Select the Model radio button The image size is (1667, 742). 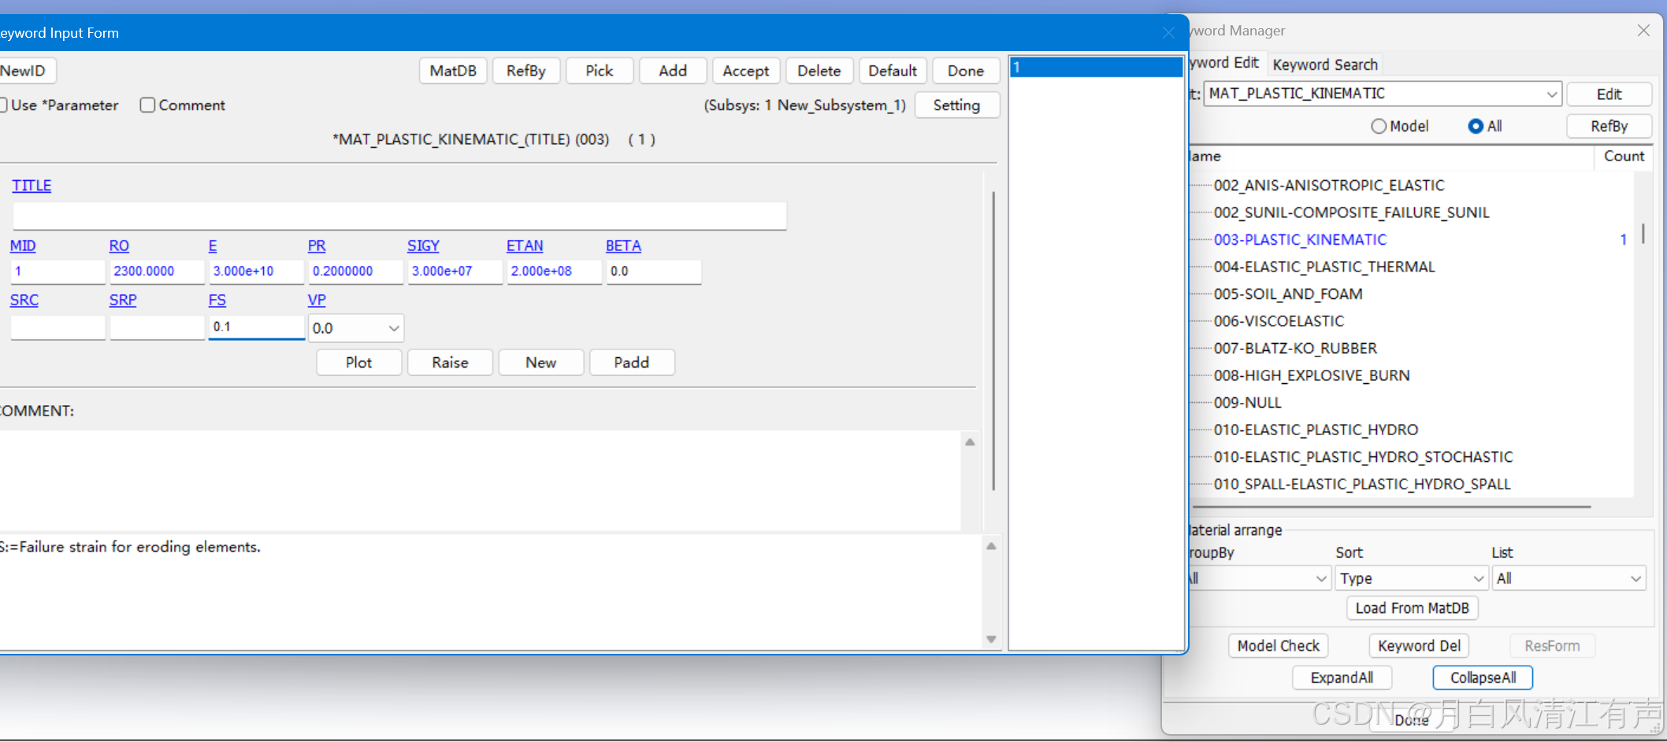tap(1379, 127)
